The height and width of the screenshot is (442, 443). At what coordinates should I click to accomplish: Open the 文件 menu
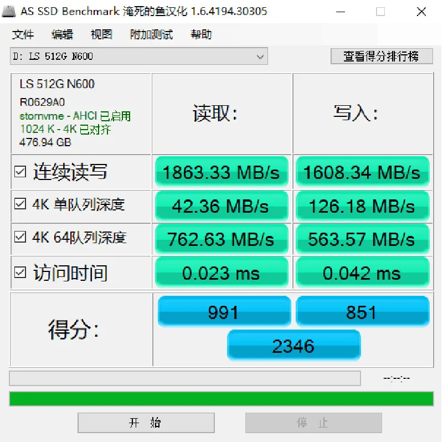coord(23,34)
